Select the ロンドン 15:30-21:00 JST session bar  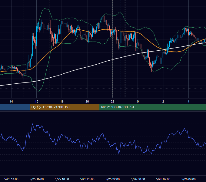tap(64, 107)
